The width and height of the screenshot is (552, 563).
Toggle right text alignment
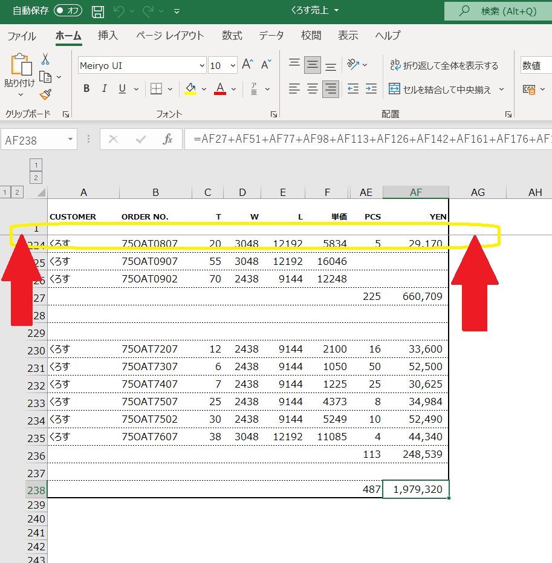(331, 89)
